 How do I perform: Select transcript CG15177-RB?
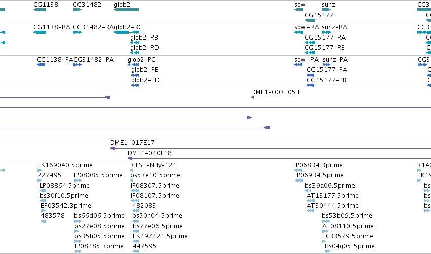(310, 53)
